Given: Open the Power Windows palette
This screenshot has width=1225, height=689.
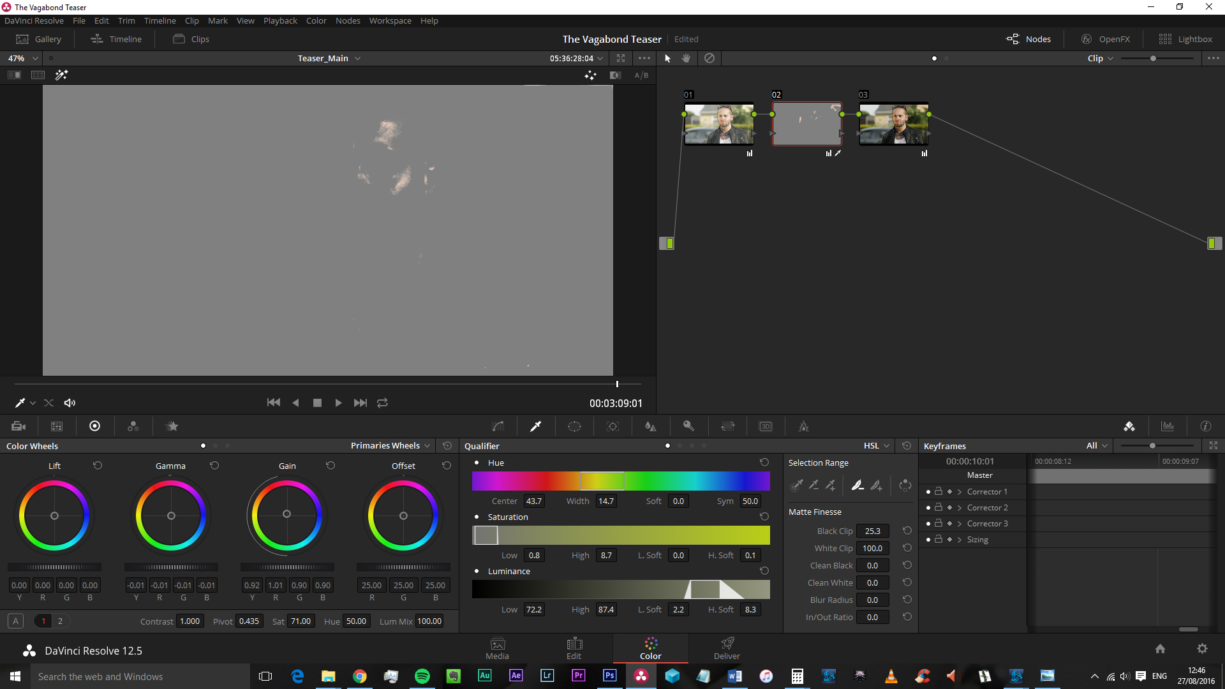Looking at the screenshot, I should point(574,426).
